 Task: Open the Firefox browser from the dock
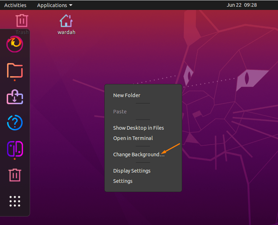15,44
